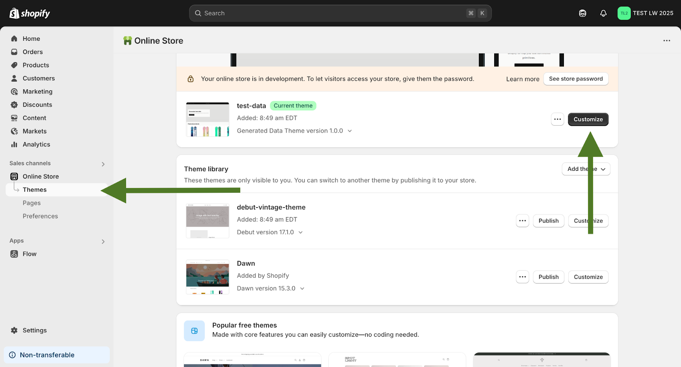Go to Home in sidebar
The image size is (681, 367).
coord(31,39)
